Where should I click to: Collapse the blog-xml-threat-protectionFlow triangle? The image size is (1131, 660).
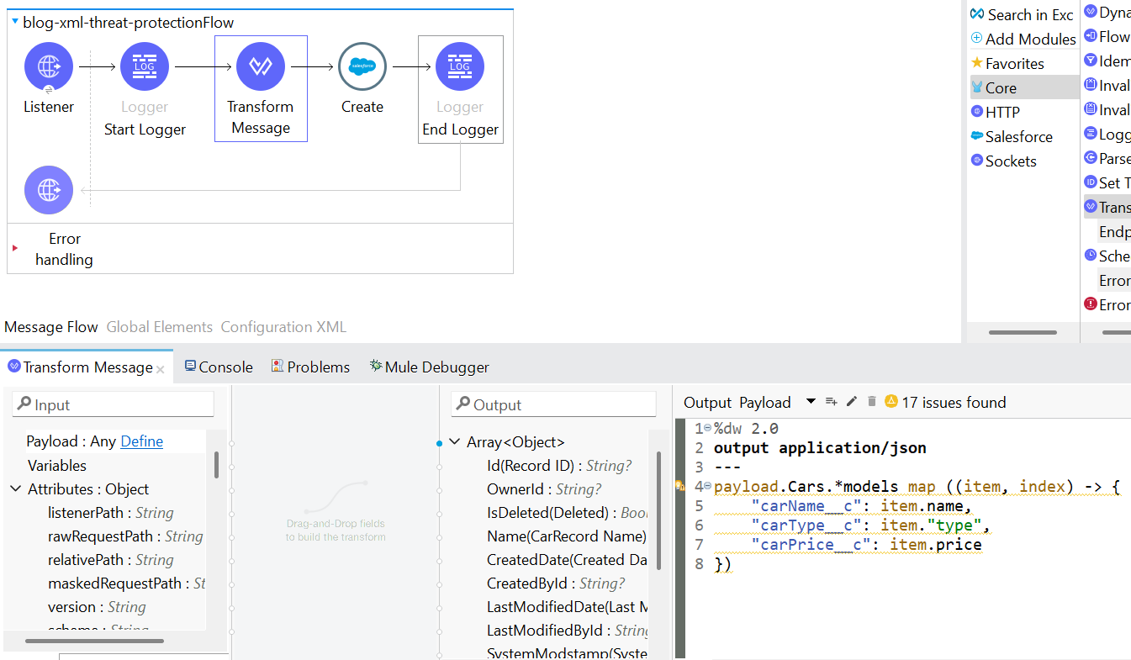coord(15,23)
